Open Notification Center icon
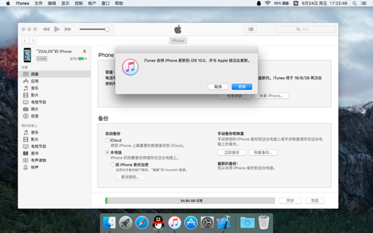 point(363,3)
